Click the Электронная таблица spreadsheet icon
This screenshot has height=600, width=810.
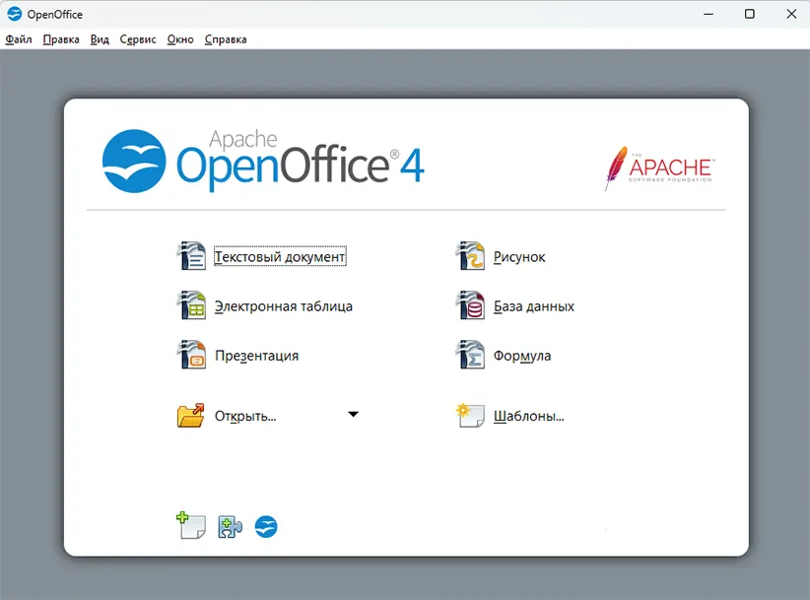point(191,305)
